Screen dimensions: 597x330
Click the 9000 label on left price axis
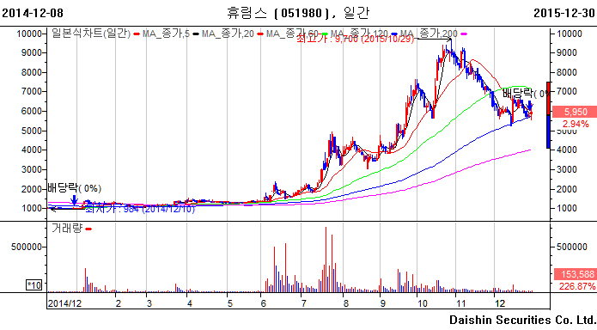pyautogui.click(x=32, y=52)
